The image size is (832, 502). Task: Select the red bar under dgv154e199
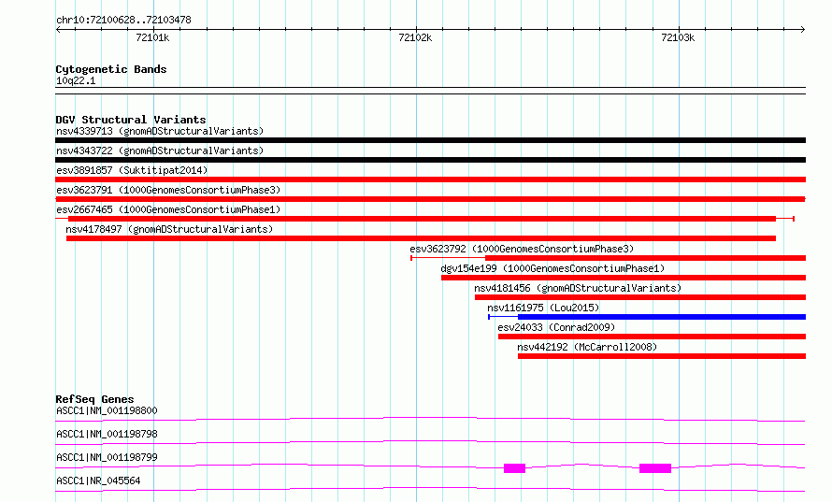(x=624, y=278)
